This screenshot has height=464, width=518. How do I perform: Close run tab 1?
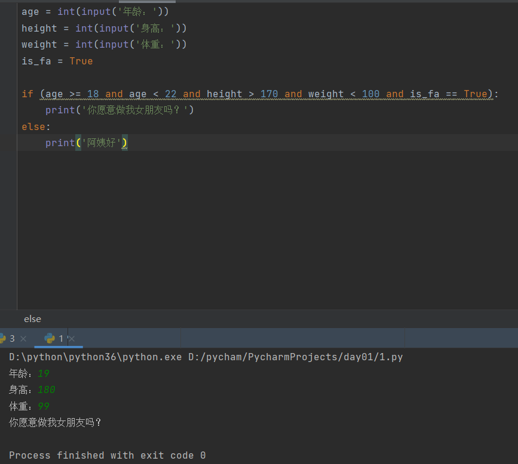72,339
